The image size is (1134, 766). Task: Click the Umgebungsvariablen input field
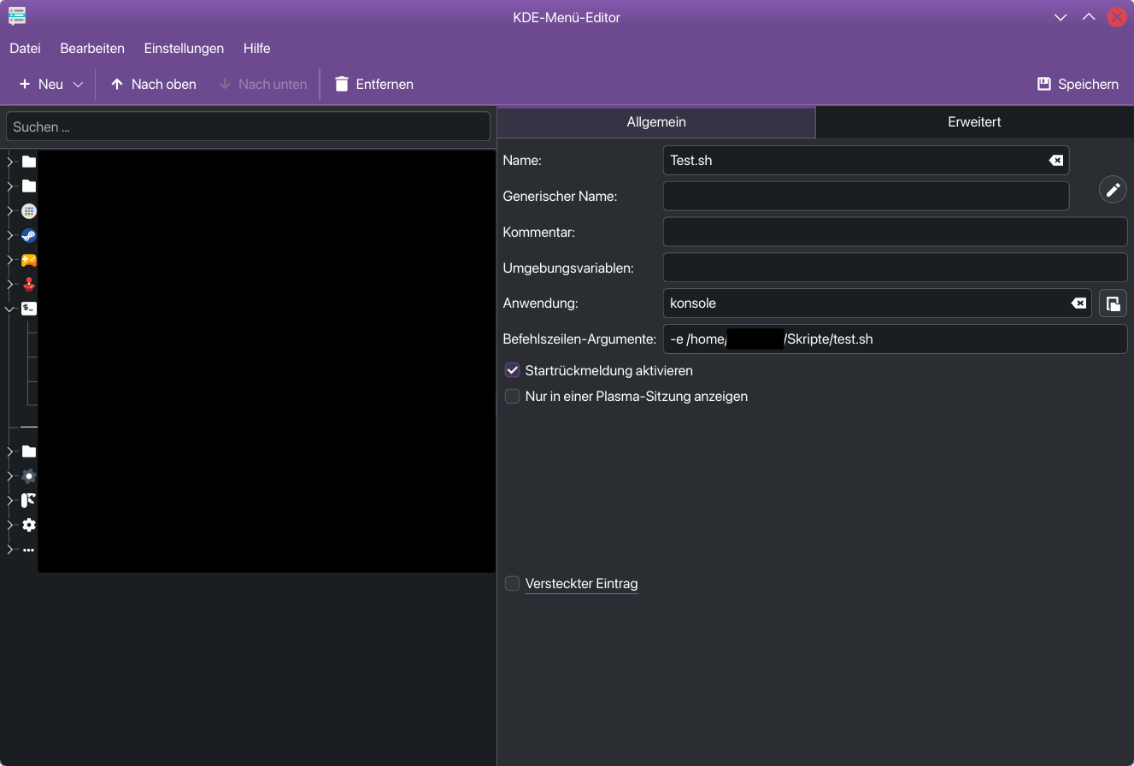click(x=895, y=268)
